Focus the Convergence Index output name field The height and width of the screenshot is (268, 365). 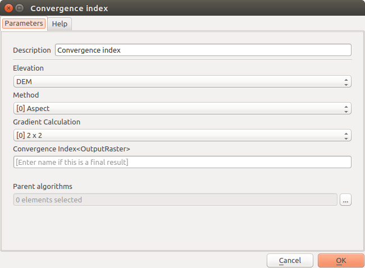click(x=182, y=162)
